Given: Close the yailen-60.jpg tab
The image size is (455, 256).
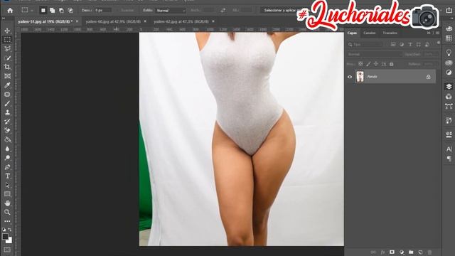Looking at the screenshot, I should coord(145,21).
